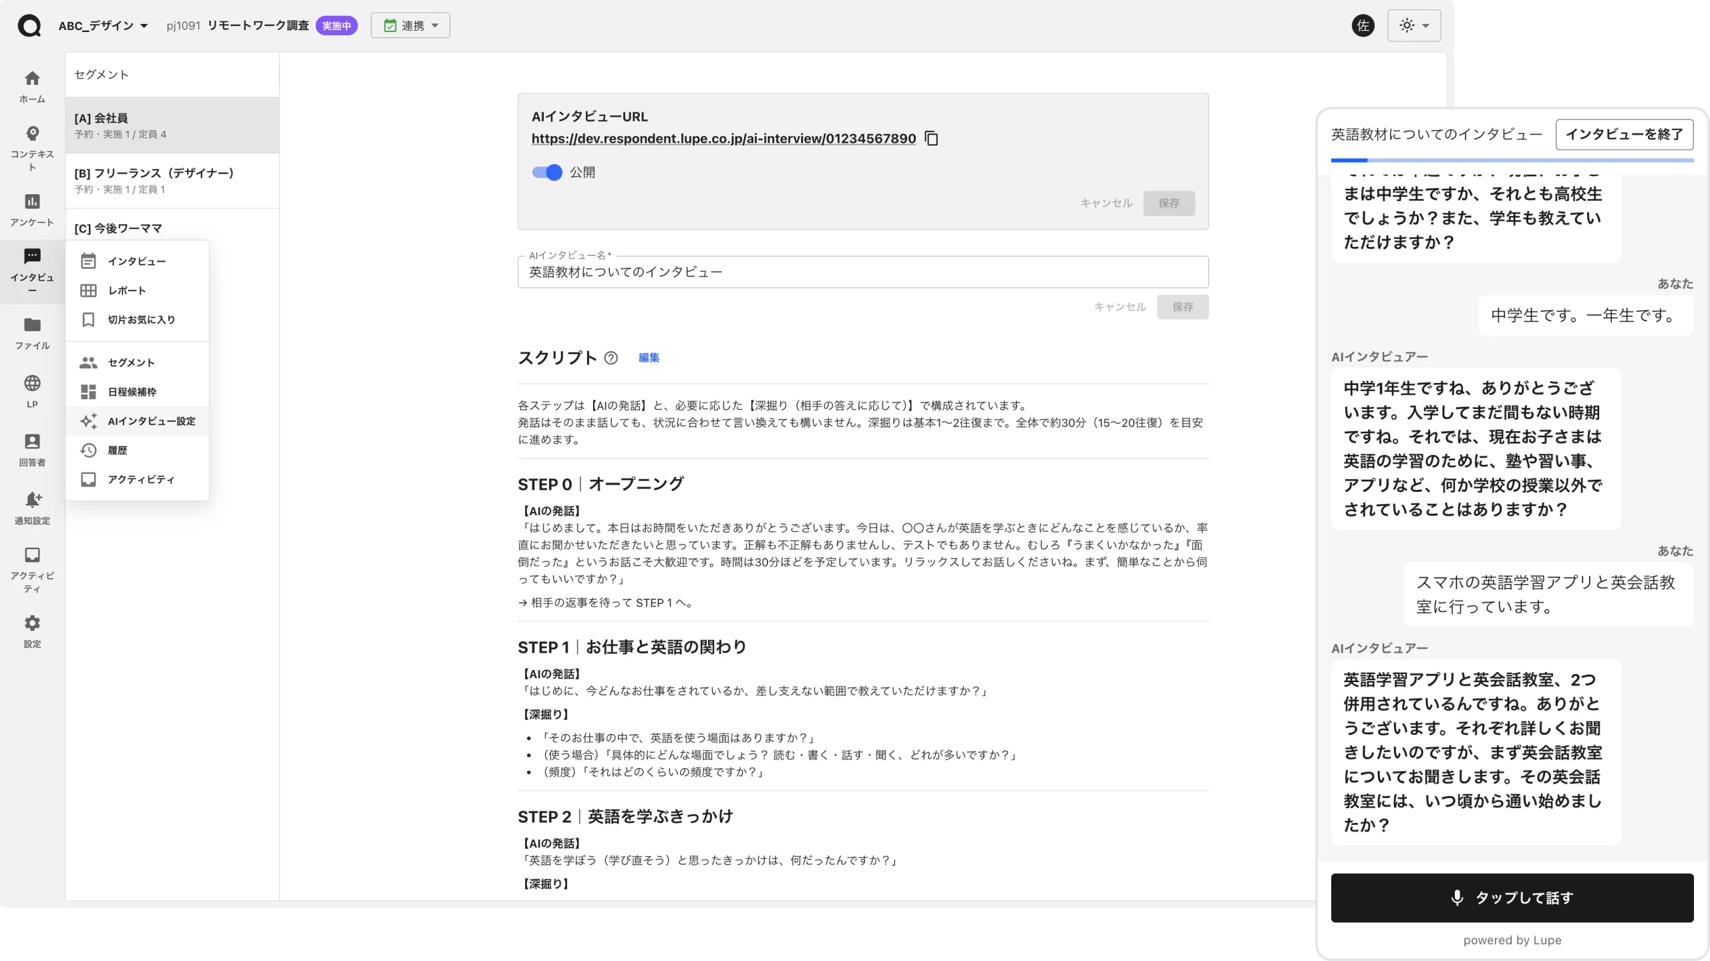
Task: Select インタビュー in the submenu
Action: tap(137, 261)
